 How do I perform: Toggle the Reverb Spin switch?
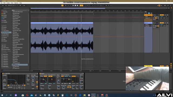[51, 76]
